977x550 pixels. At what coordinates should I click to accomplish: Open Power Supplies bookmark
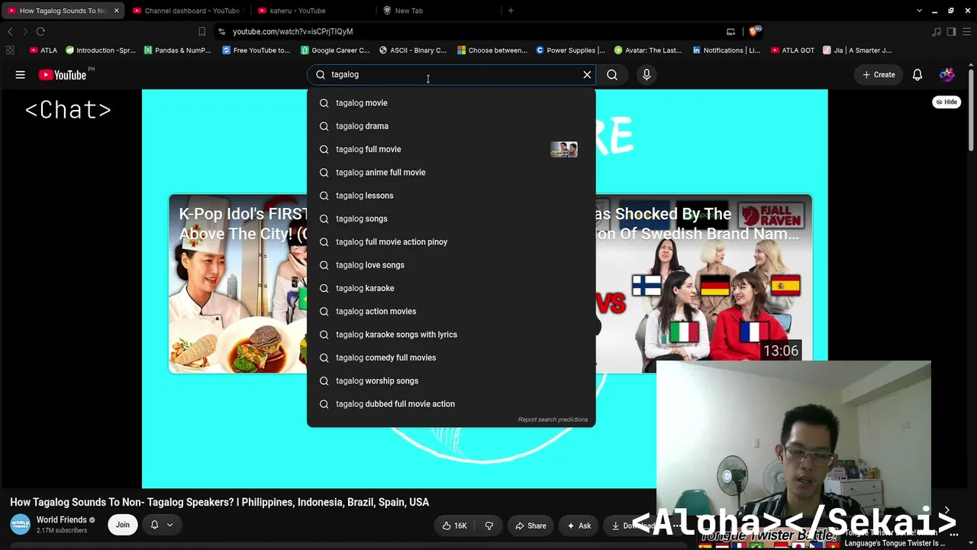tap(570, 50)
